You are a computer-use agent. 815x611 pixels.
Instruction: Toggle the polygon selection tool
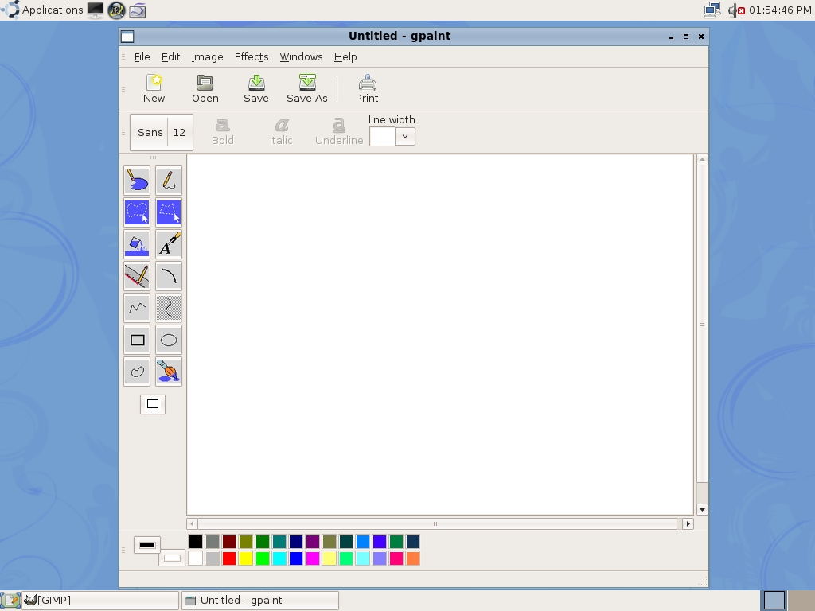click(x=169, y=212)
